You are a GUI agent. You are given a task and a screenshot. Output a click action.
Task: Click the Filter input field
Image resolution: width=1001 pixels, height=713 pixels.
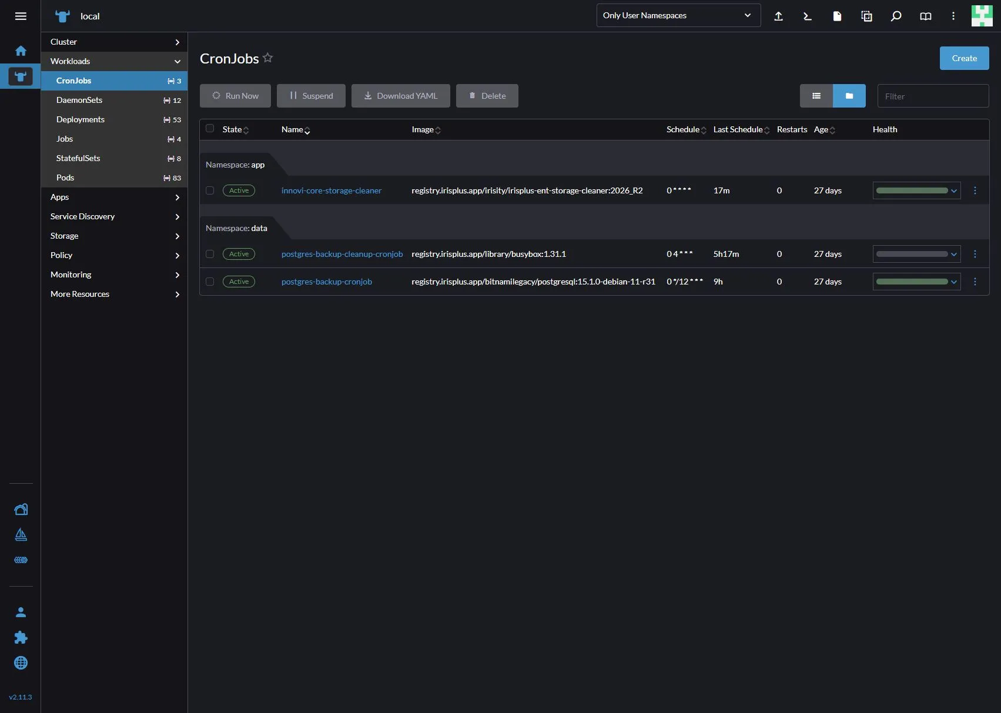933,96
